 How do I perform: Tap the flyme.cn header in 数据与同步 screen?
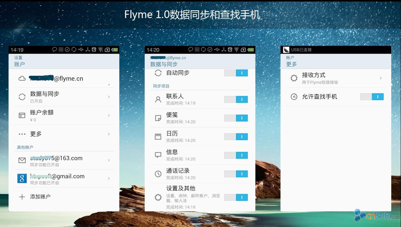[x=168, y=58]
